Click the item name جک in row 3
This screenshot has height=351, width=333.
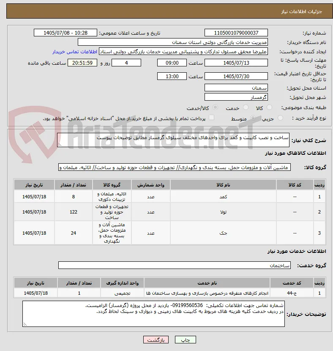coord(223,233)
